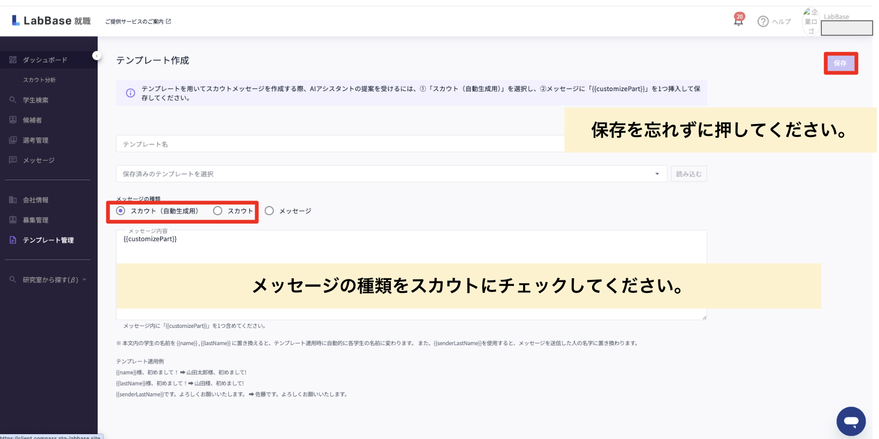This screenshot has width=879, height=439.
Task: Click the テンプレート作成 heading
Action: (x=153, y=60)
